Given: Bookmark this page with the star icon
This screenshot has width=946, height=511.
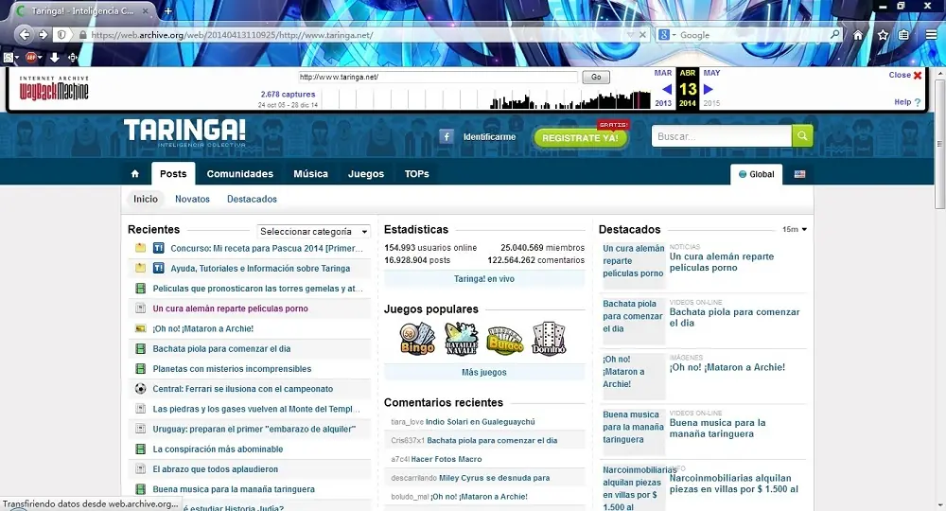Looking at the screenshot, I should pyautogui.click(x=883, y=35).
